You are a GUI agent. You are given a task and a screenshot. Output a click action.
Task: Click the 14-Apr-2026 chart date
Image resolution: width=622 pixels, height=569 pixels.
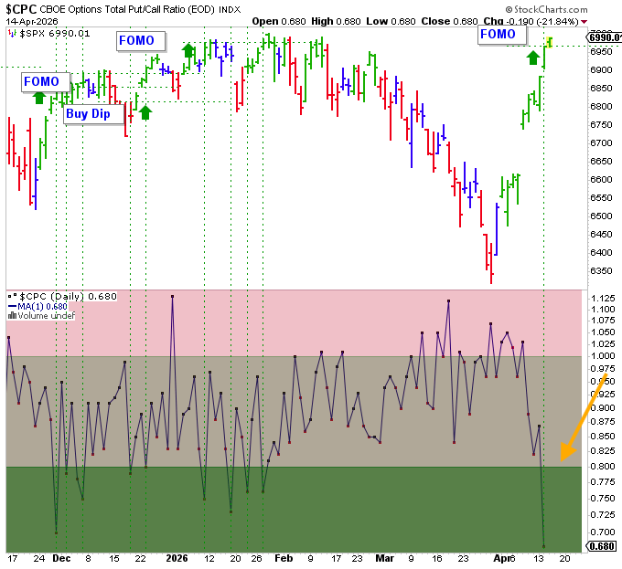coord(32,21)
